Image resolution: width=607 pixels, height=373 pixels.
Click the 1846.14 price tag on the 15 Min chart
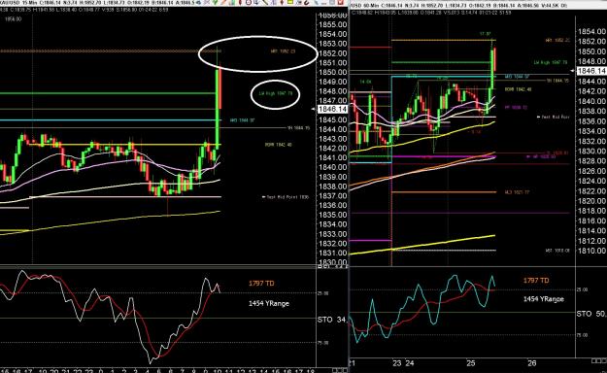coord(332,109)
